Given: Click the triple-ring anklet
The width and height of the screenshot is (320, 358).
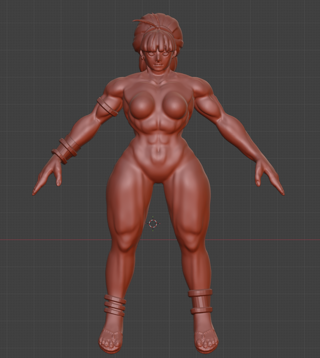Looking at the screenshot, I should 115,305.
